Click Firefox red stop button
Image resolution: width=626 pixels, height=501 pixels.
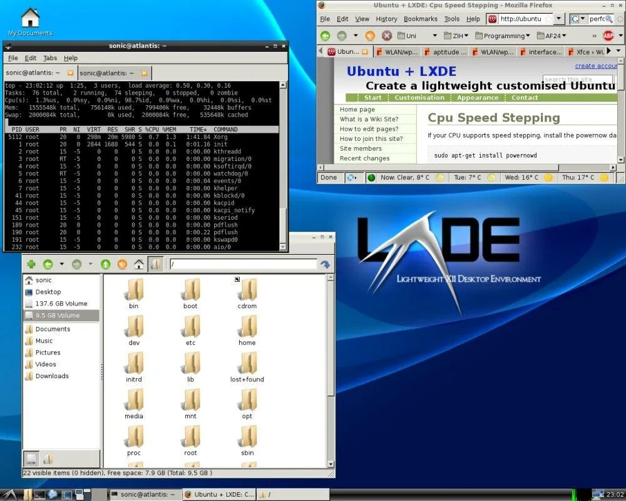[386, 36]
